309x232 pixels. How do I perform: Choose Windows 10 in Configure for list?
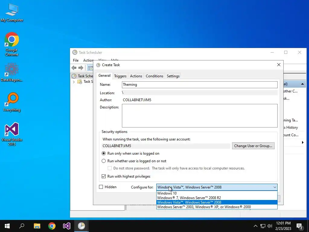(x=217, y=193)
